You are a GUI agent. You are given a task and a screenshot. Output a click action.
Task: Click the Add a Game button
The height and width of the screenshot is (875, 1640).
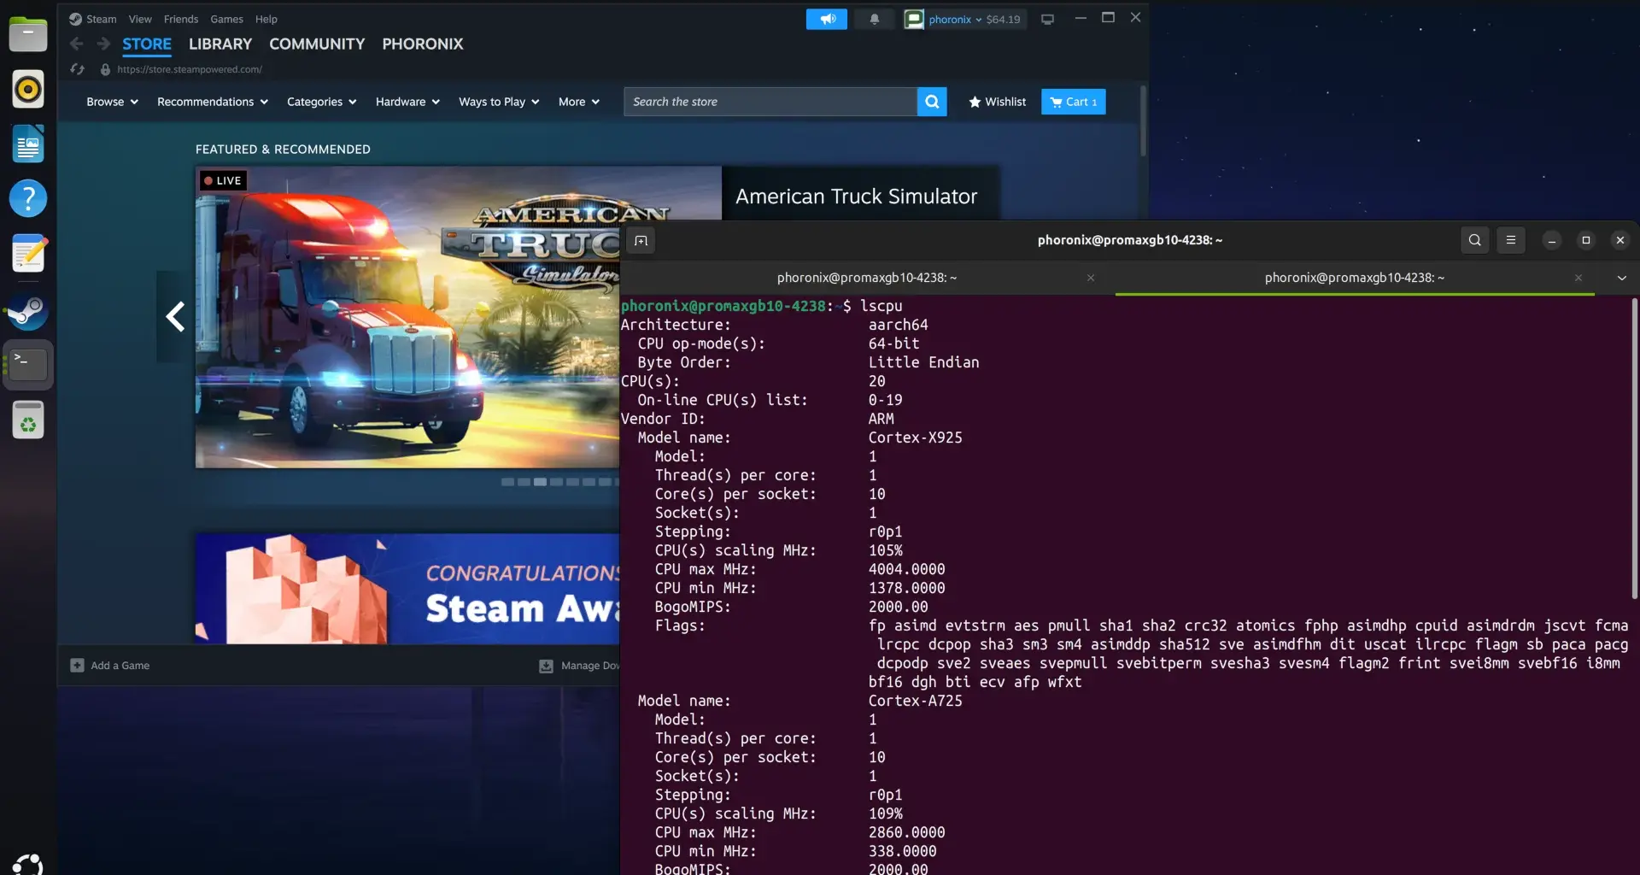pos(109,665)
